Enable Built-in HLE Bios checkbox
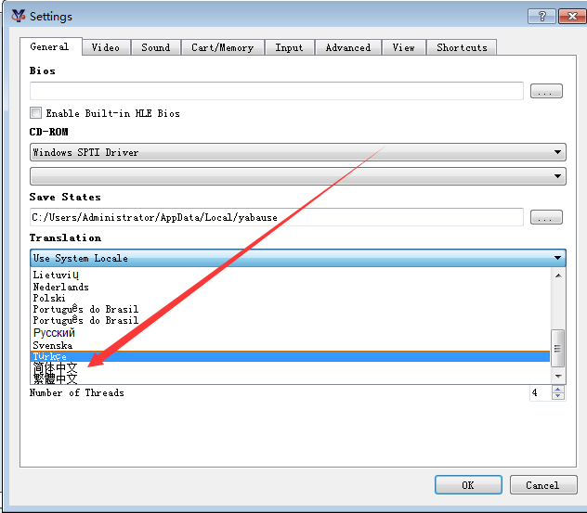 tap(36, 112)
